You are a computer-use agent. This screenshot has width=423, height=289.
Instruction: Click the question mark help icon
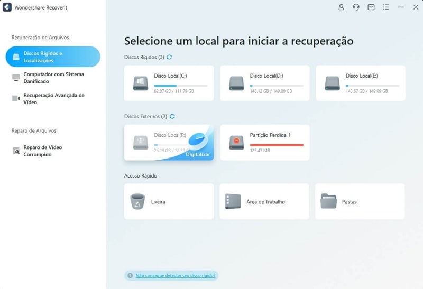(130, 275)
